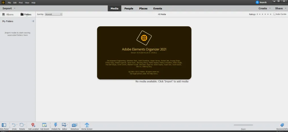Start a Slideshow from the bottom toolbar
288x132 pixels.
74,125
